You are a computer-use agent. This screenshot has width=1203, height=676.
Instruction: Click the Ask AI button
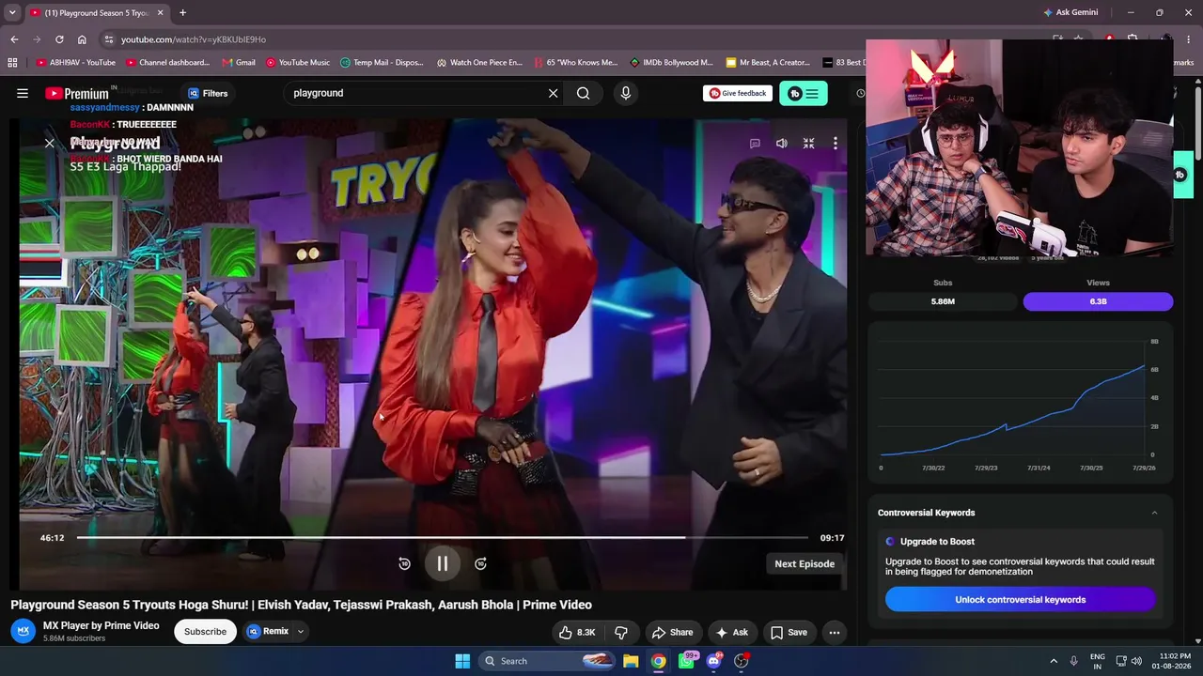point(732,632)
